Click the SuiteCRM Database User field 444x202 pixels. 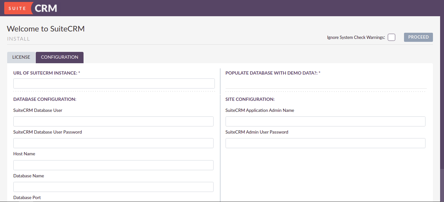click(113, 121)
